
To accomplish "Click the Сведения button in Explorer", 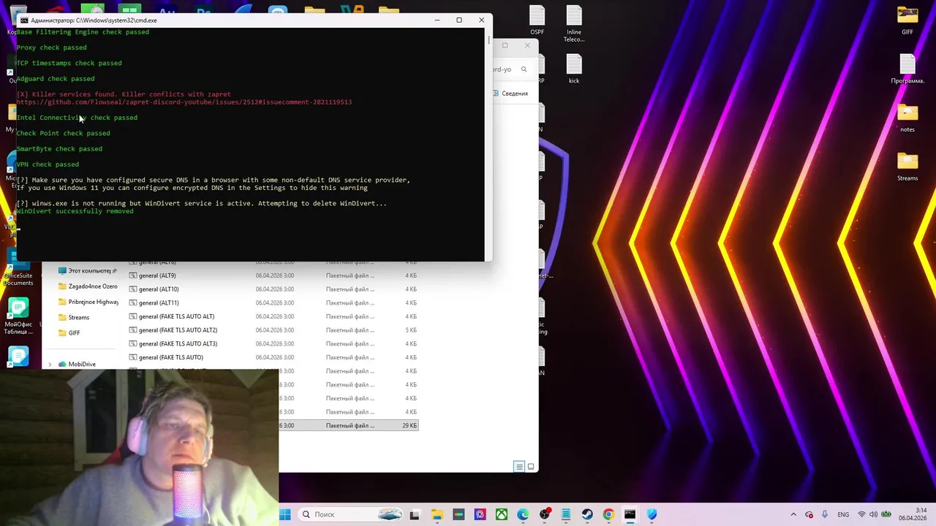I will (x=510, y=94).
